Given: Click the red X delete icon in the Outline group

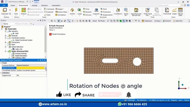Looking at the screenshot, I should [10, 10].
